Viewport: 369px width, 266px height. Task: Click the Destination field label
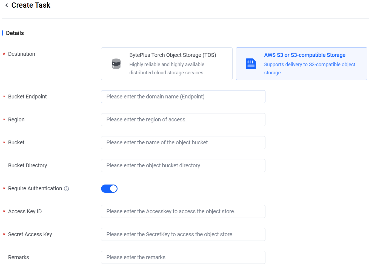(x=22, y=54)
